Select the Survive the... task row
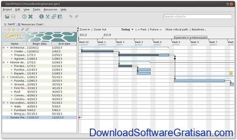 [39, 118]
